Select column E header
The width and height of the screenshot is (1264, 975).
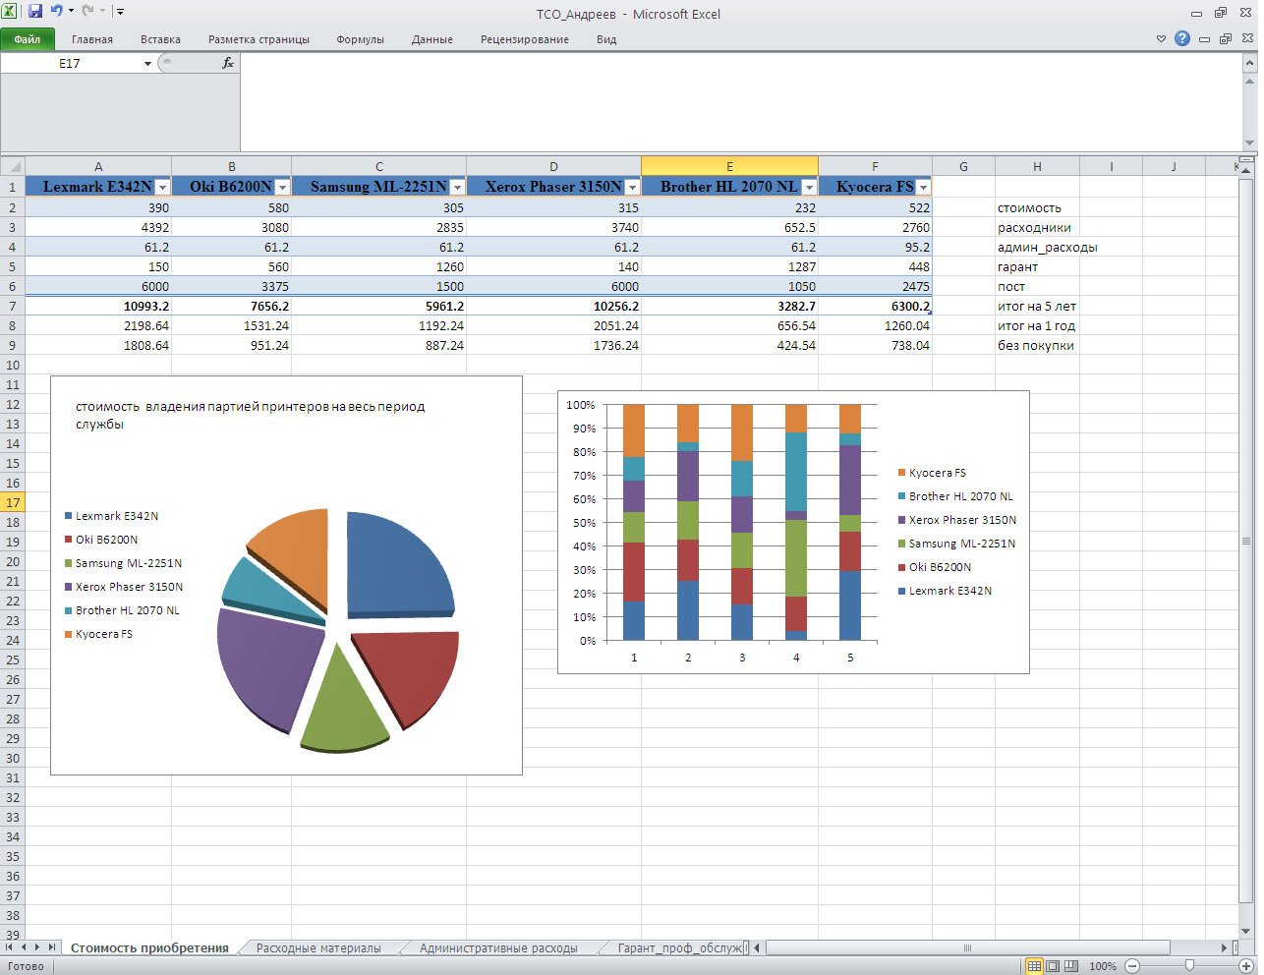pyautogui.click(x=729, y=166)
